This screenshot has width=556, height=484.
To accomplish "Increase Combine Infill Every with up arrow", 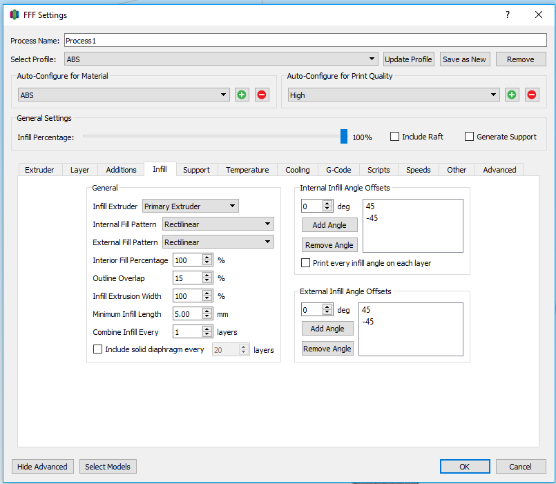I will 207,329.
